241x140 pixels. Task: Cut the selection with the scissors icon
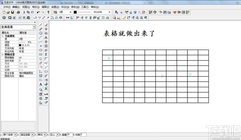click(x=24, y=12)
